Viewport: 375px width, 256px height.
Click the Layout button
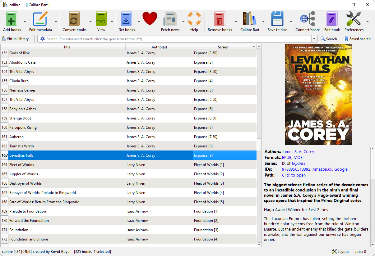point(340,252)
